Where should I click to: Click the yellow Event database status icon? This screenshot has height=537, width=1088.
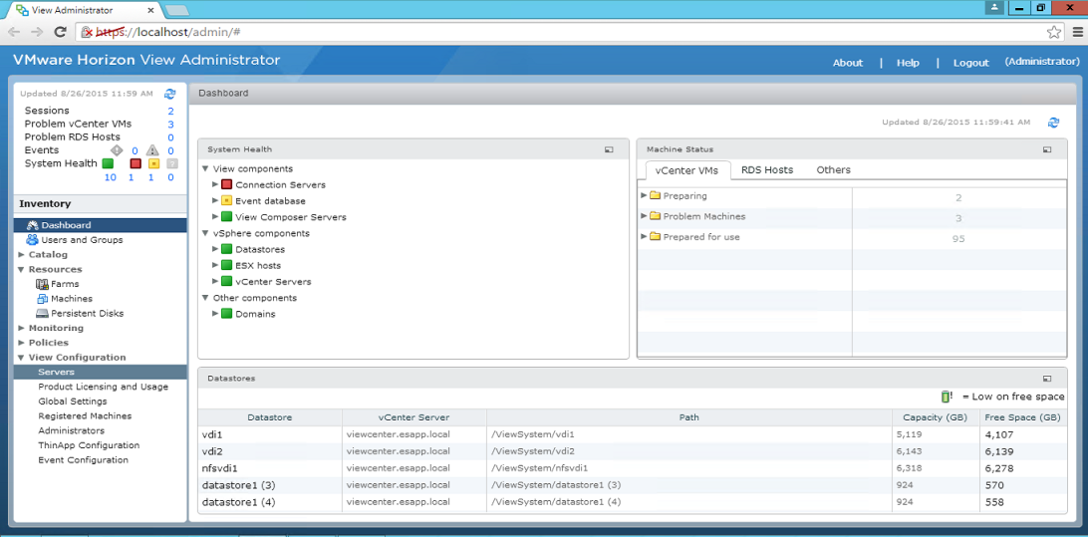pos(226,200)
